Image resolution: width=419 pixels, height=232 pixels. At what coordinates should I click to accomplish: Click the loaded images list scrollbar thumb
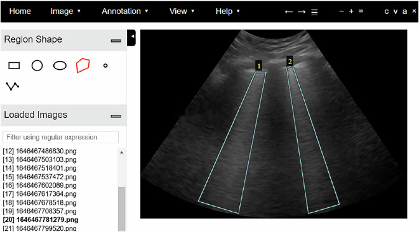(x=122, y=209)
